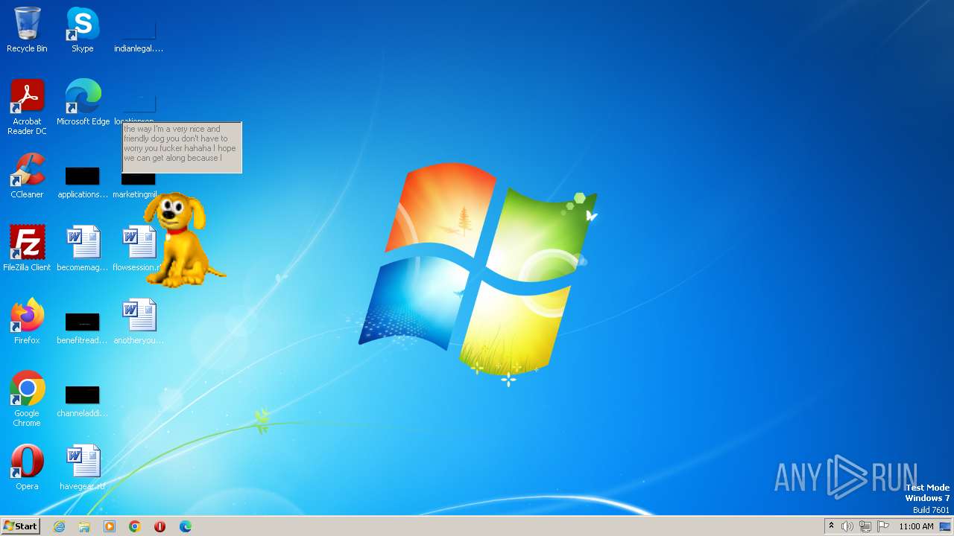
Task: Launch Windows Media Player from the taskbar
Action: 110,526
